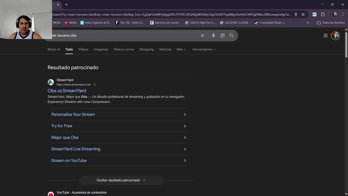Start voice search with microphone icon
The image size is (348, 196).
[213, 36]
